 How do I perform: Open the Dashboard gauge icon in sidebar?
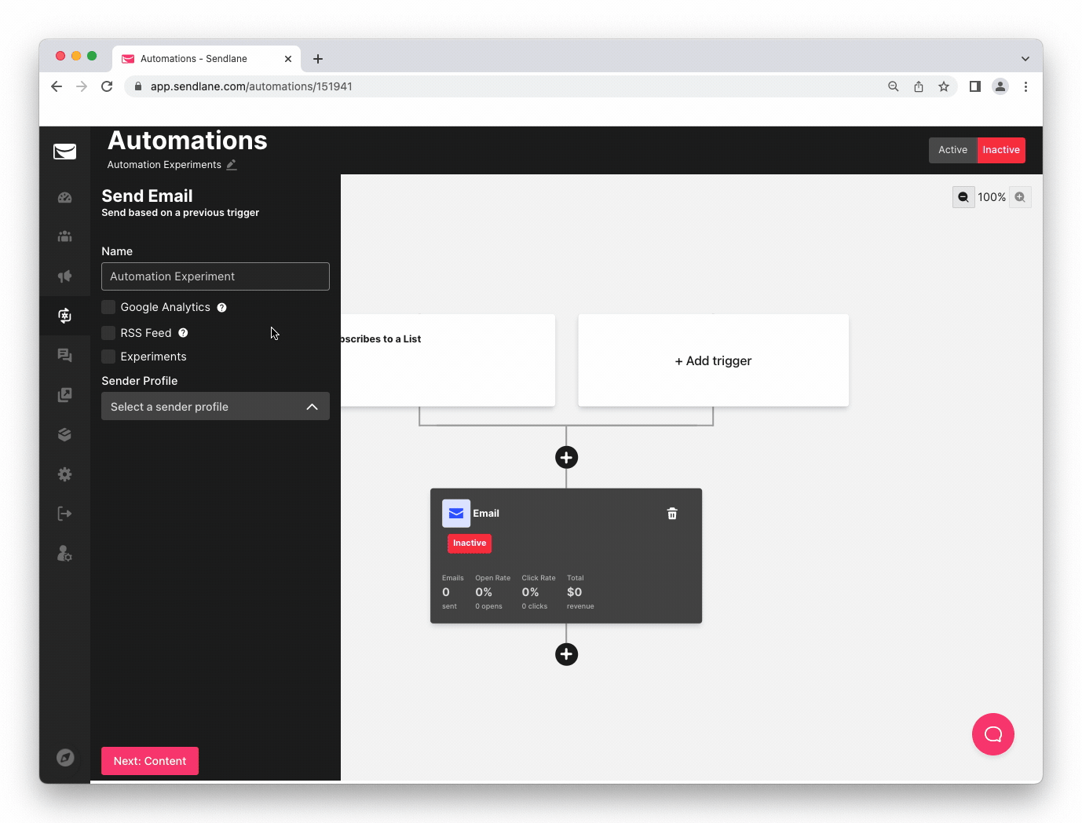point(65,198)
